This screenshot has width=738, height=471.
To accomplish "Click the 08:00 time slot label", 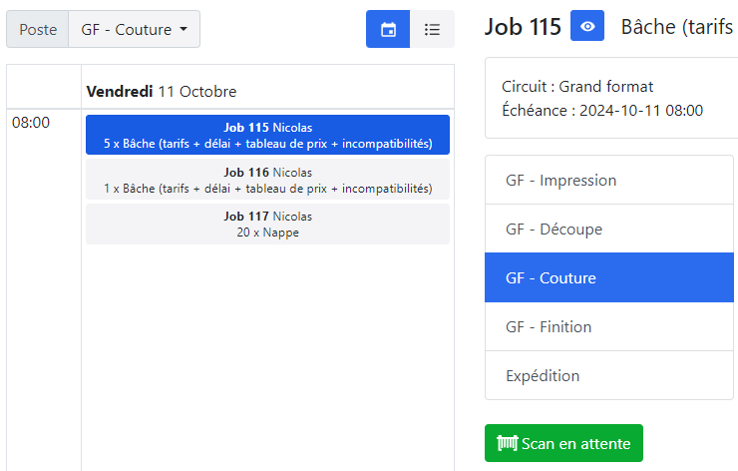I will [x=29, y=123].
